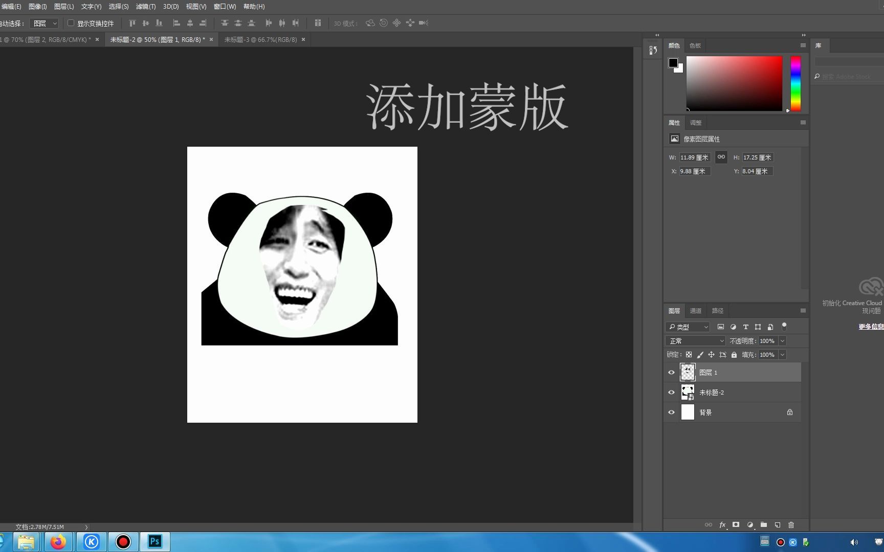Open the Add layer style fx menu

722,525
